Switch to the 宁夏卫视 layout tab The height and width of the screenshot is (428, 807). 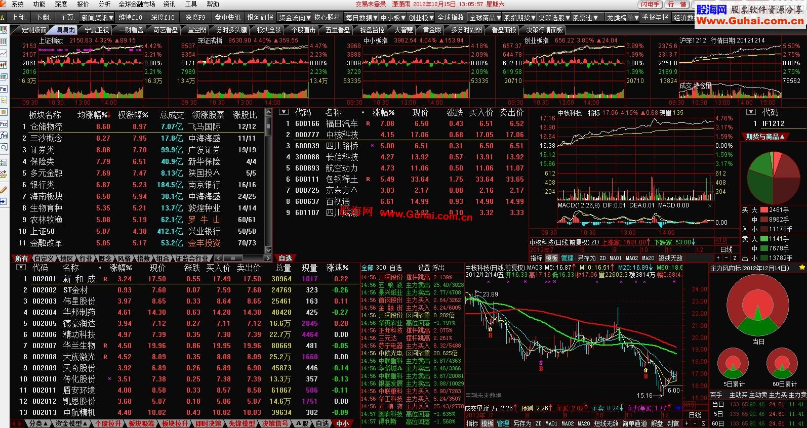[x=97, y=30]
